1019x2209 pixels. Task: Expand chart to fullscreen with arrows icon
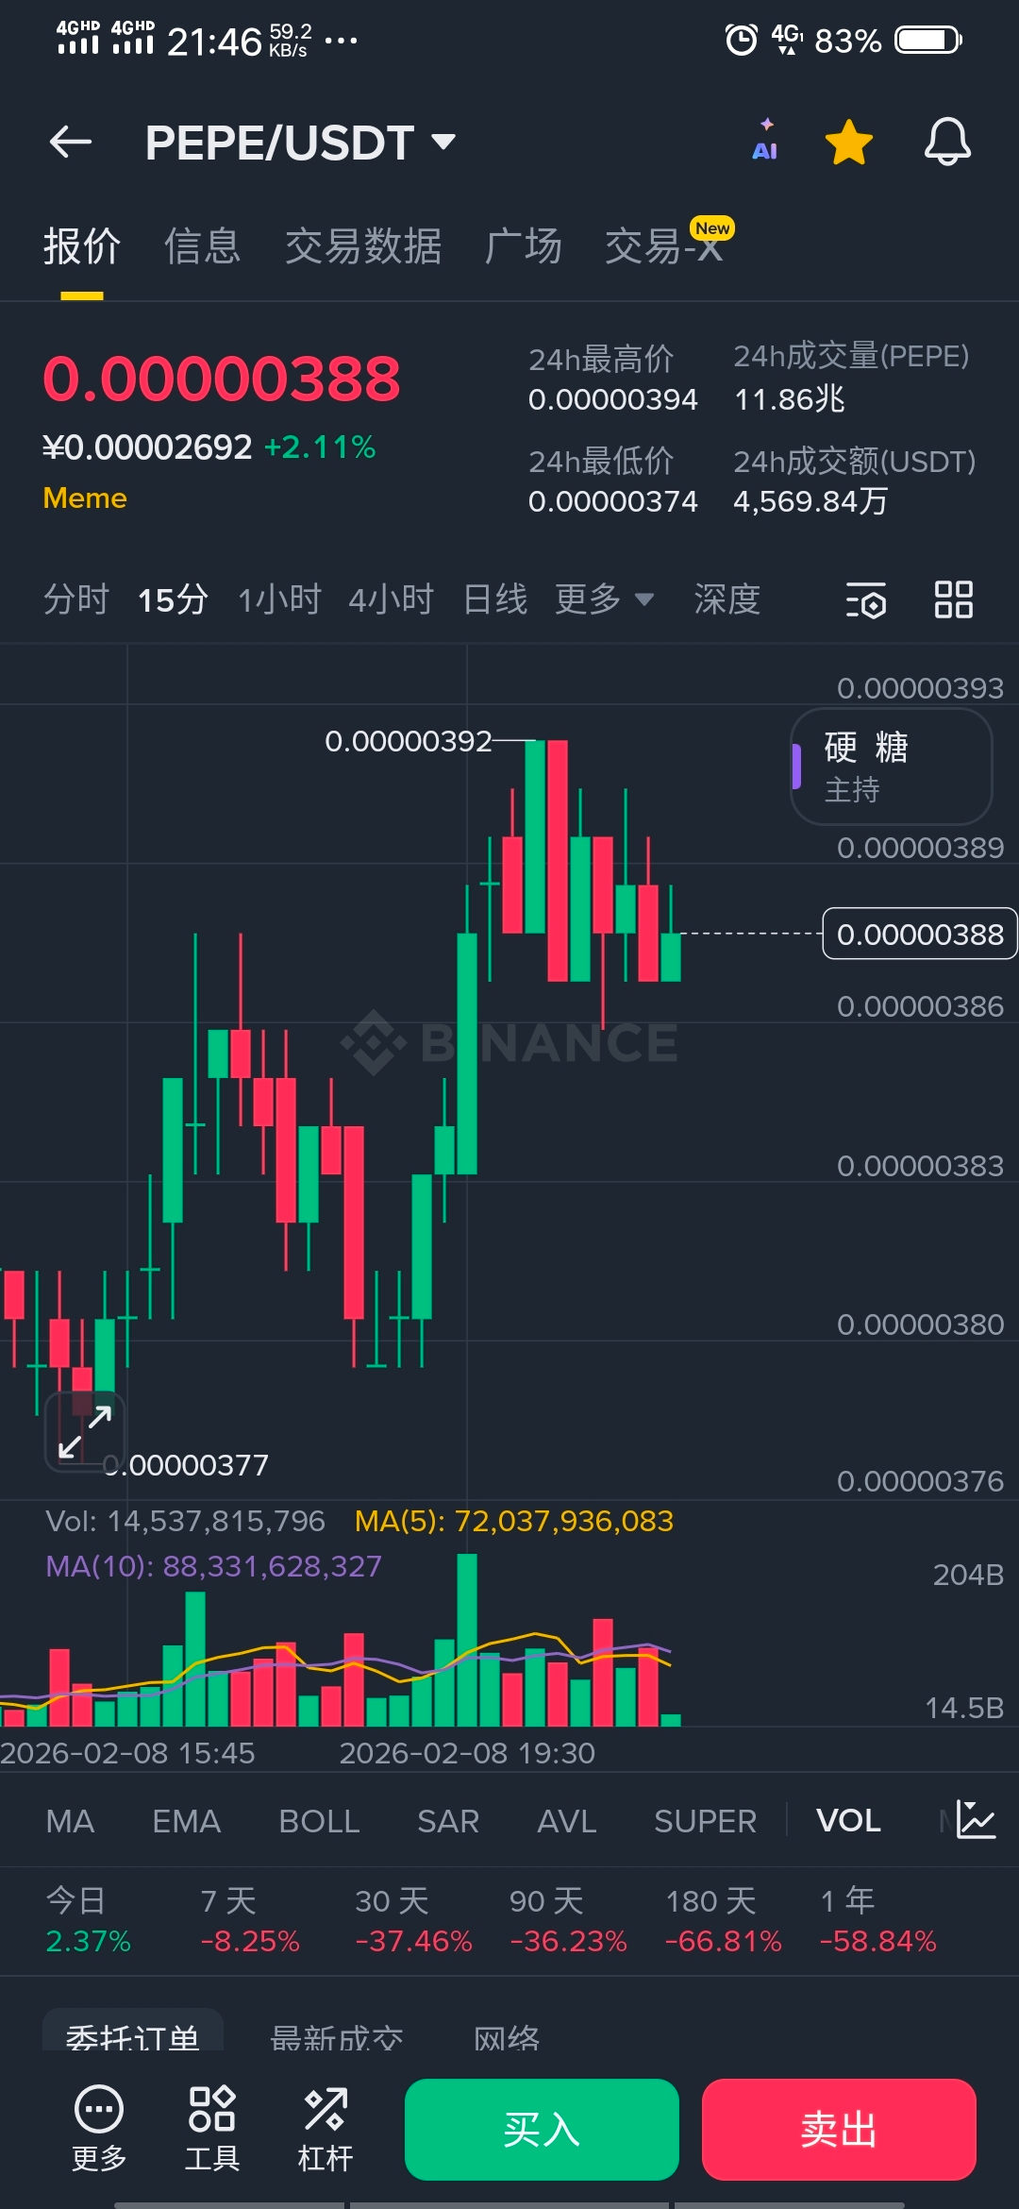pos(85,1432)
